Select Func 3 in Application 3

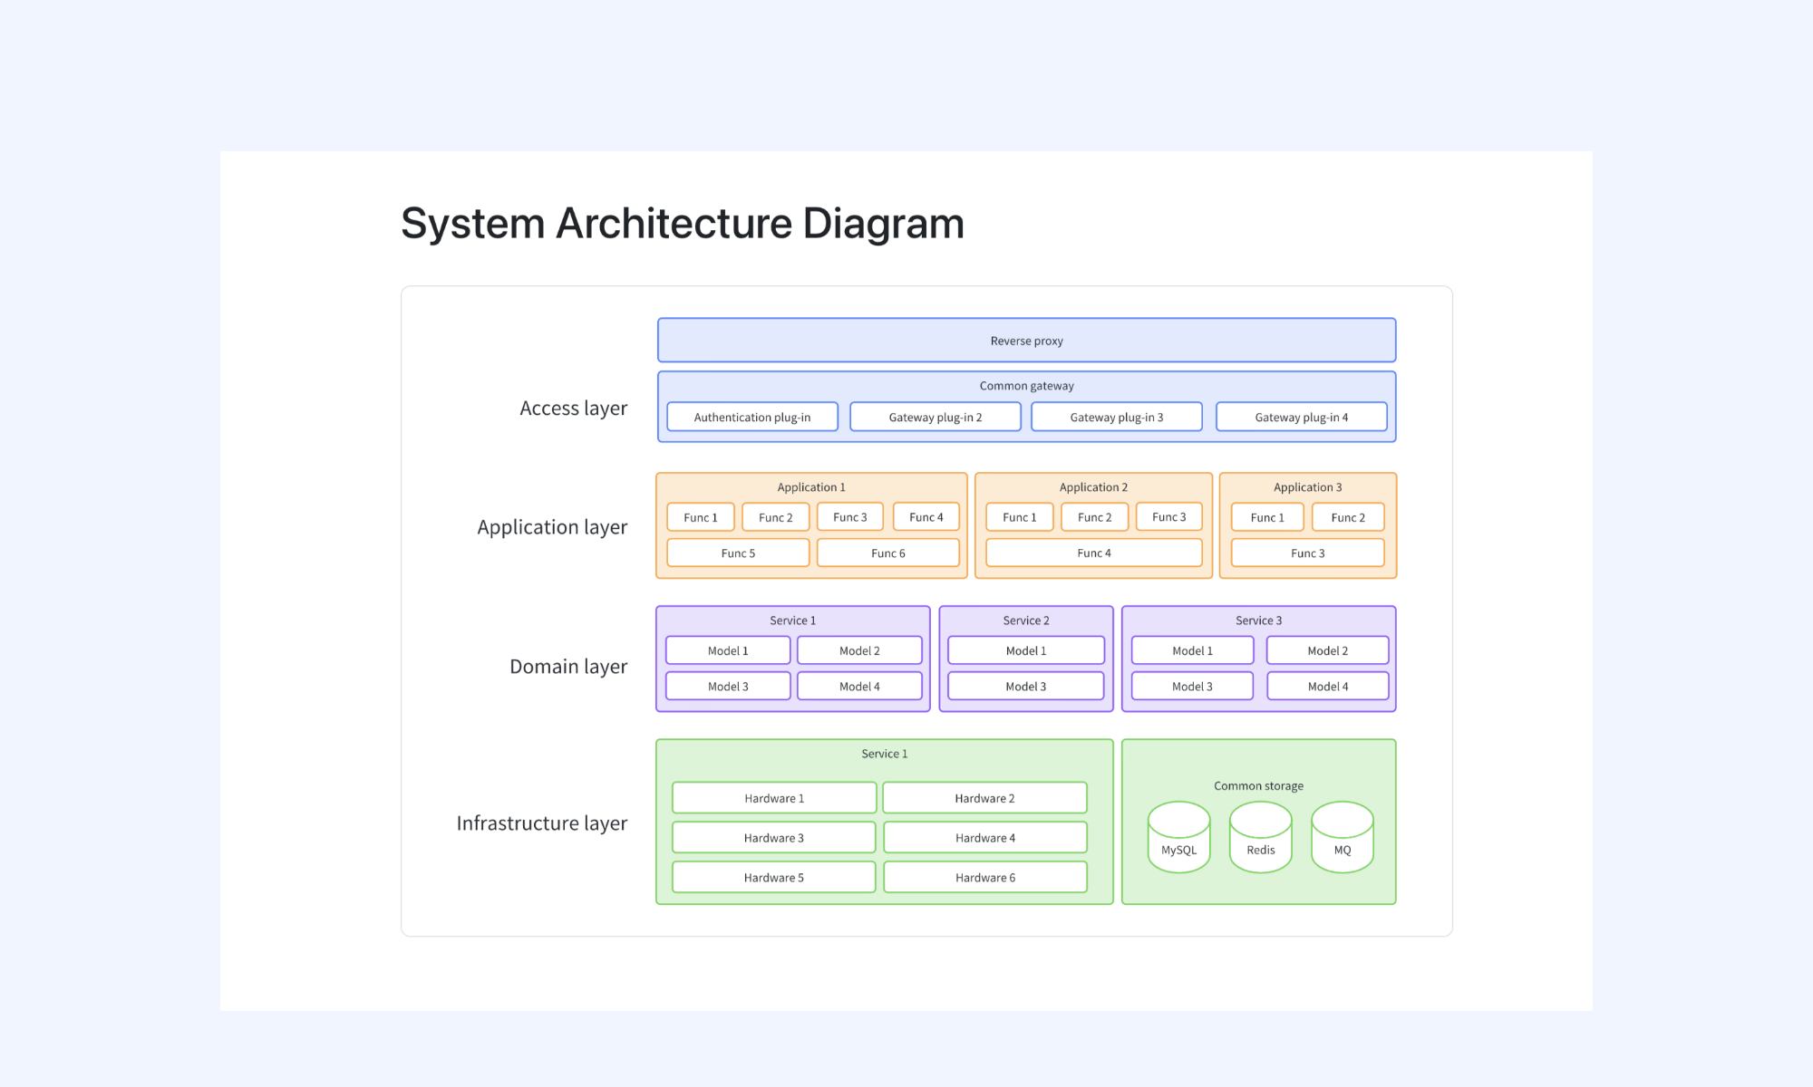1308,553
